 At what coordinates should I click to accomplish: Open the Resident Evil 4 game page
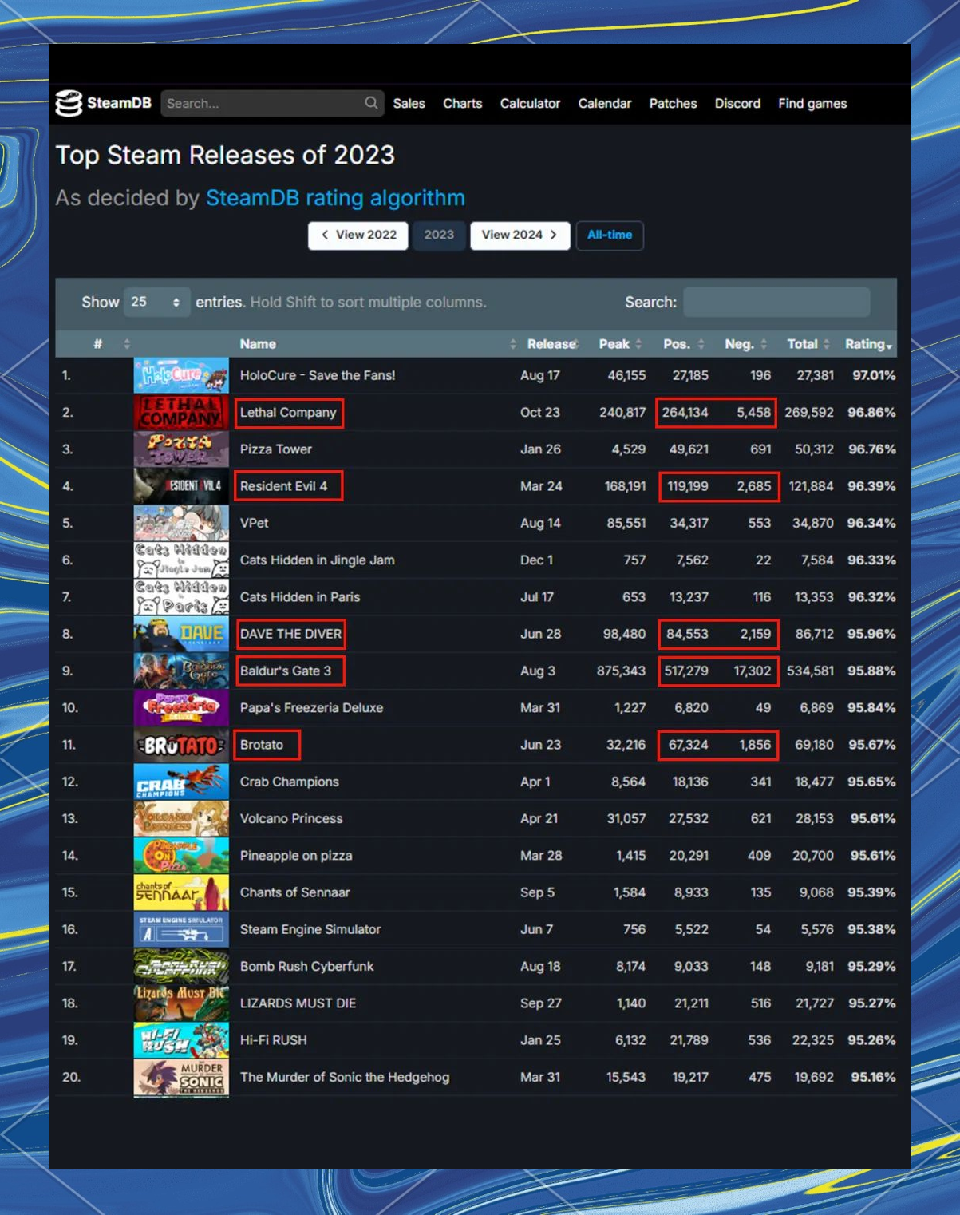(x=283, y=486)
